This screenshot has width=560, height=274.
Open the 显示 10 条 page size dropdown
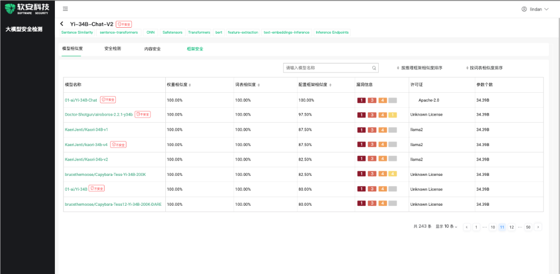(x=446, y=227)
